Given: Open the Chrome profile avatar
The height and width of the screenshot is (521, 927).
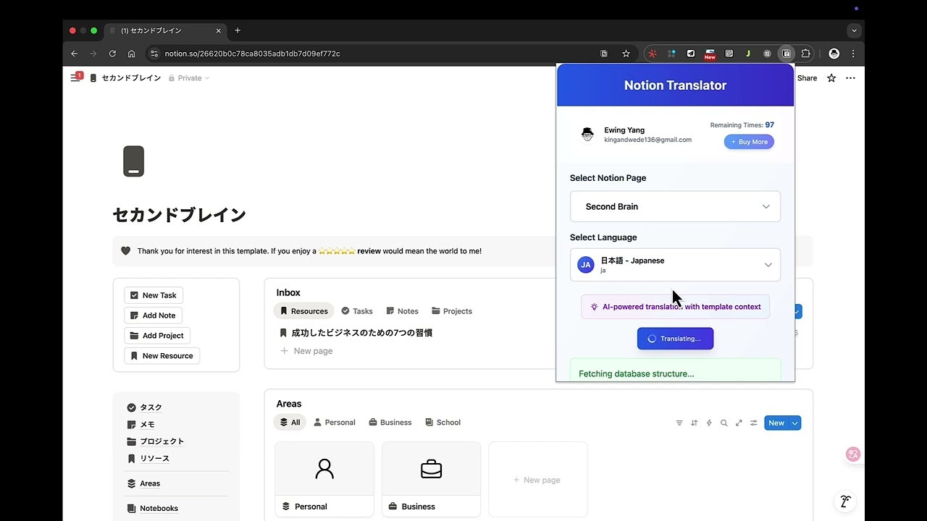Looking at the screenshot, I should (x=834, y=54).
